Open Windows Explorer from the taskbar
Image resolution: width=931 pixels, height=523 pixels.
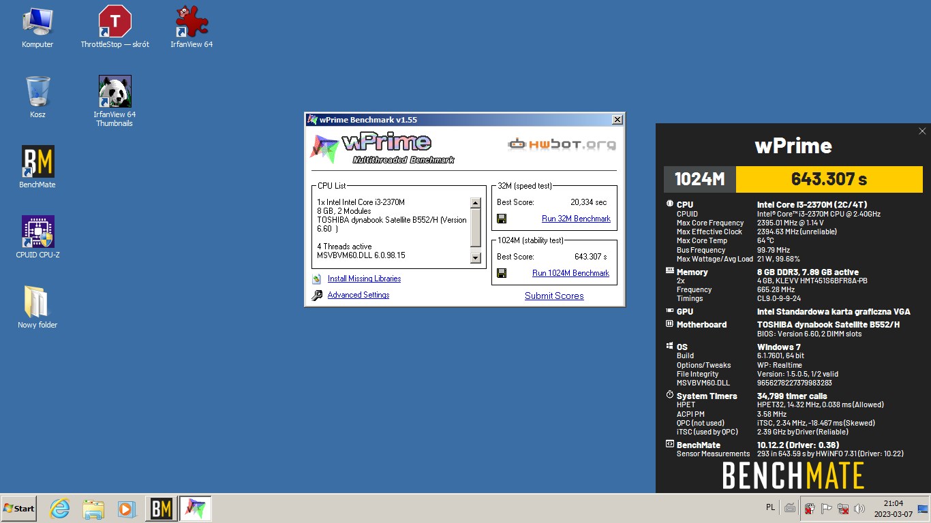[x=93, y=508]
